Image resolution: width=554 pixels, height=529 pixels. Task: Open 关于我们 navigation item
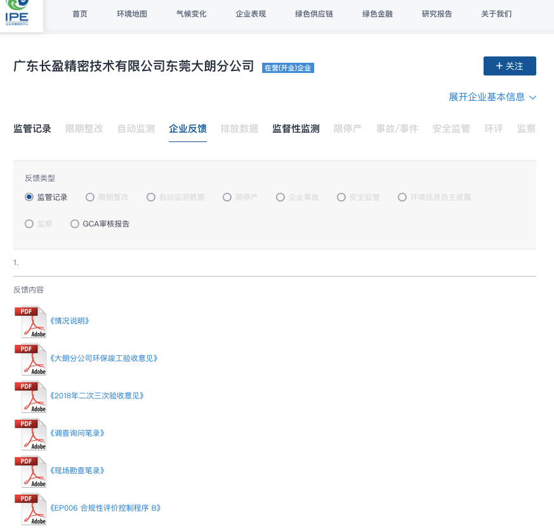[496, 14]
